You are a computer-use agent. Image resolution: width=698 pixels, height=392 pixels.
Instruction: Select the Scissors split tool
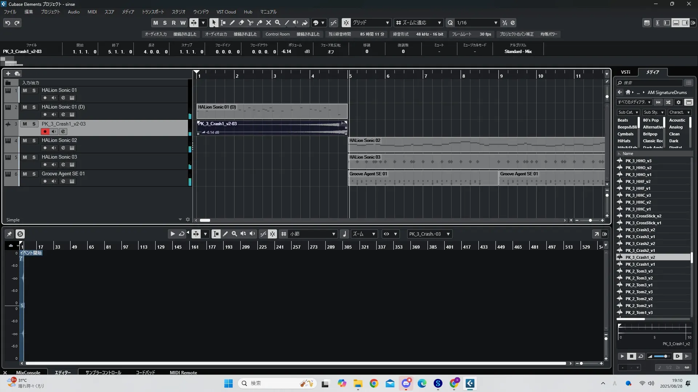(250, 23)
